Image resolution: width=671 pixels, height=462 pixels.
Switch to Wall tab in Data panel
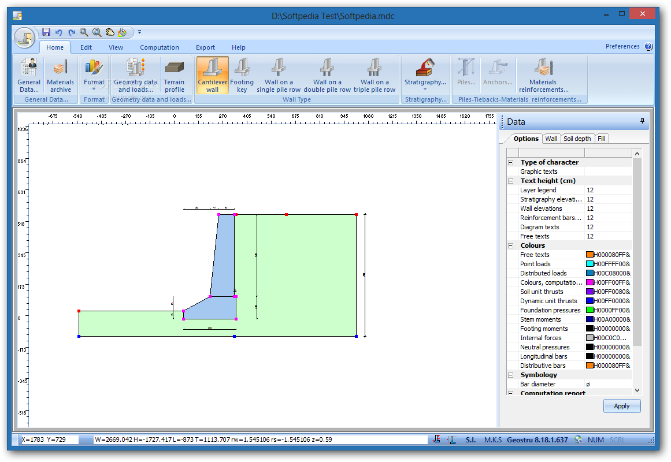tap(551, 139)
